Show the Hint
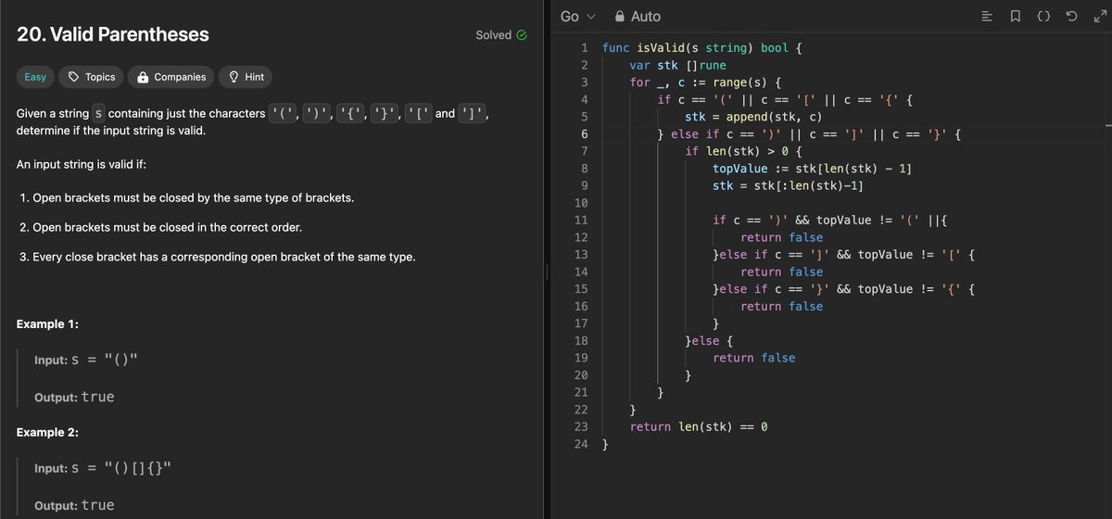The height and width of the screenshot is (519, 1112). point(246,77)
